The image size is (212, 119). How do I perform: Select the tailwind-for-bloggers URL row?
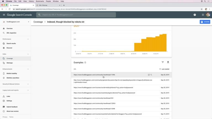coord(121,114)
